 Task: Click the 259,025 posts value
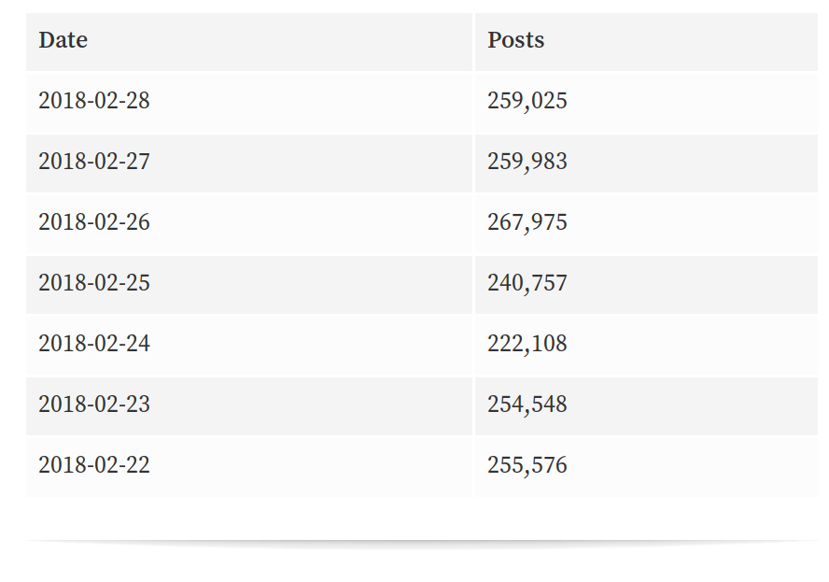pos(527,101)
